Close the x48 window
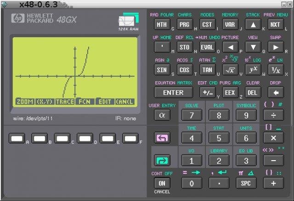The image size is (294, 201). 290,4
